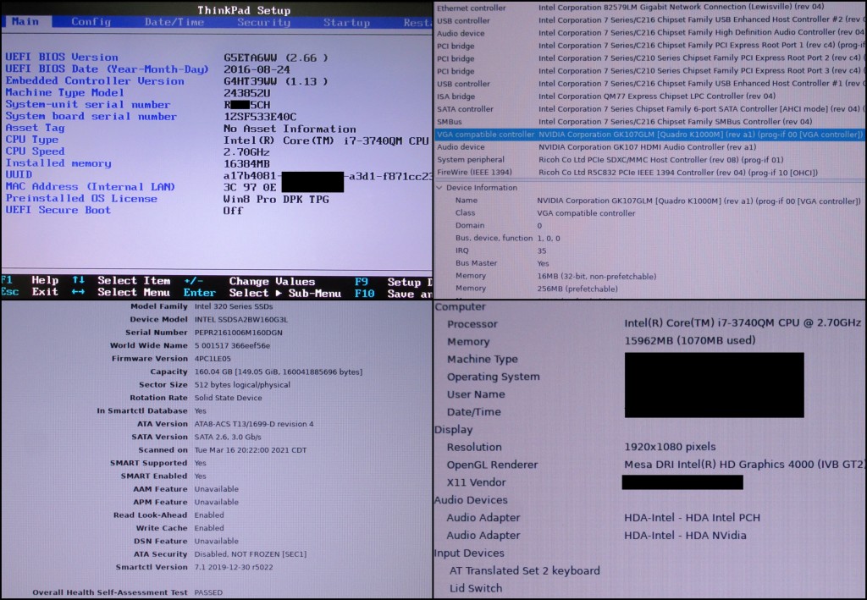
Task: Click the IRQ value 35 in Device Information
Action: 541,250
